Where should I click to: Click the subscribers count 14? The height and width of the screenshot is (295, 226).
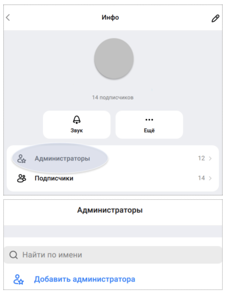pos(201,178)
